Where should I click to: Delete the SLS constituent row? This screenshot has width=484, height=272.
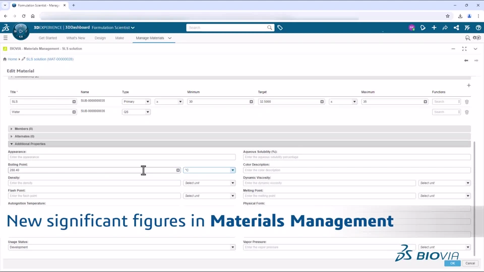[467, 102]
